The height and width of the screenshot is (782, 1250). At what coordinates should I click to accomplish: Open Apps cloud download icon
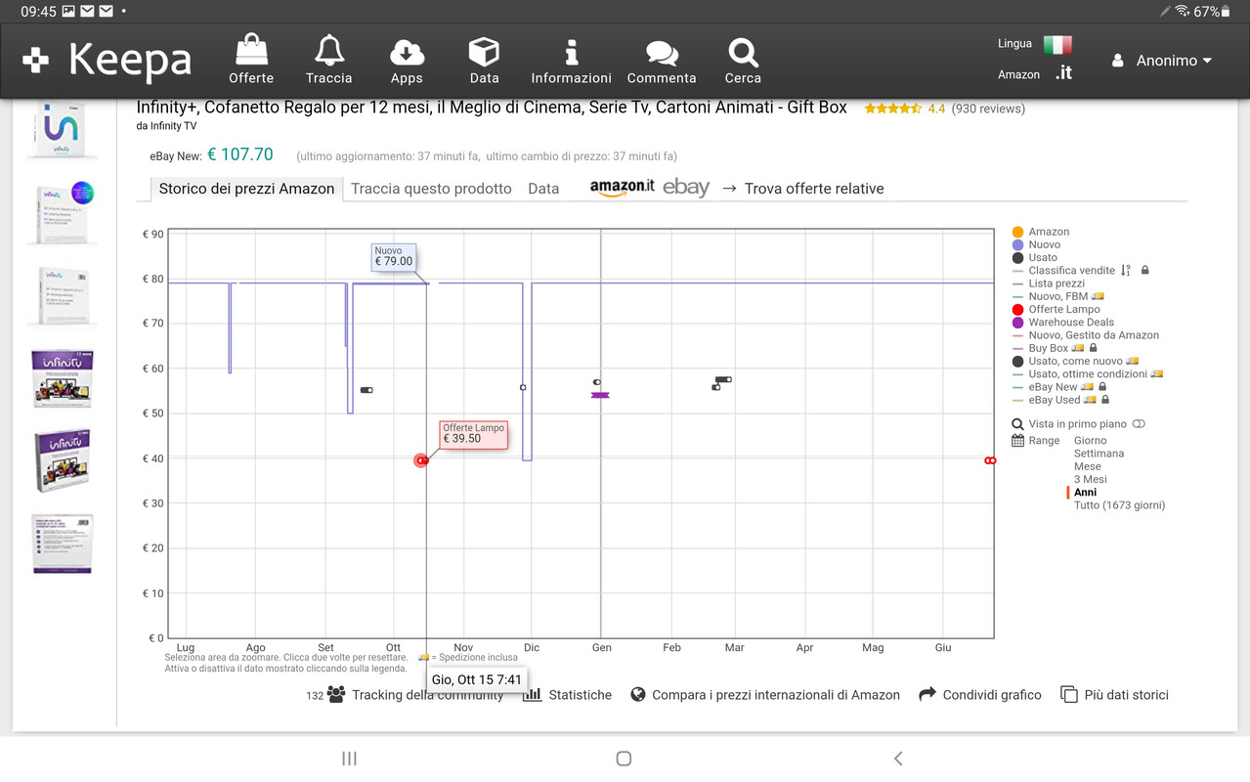click(407, 52)
